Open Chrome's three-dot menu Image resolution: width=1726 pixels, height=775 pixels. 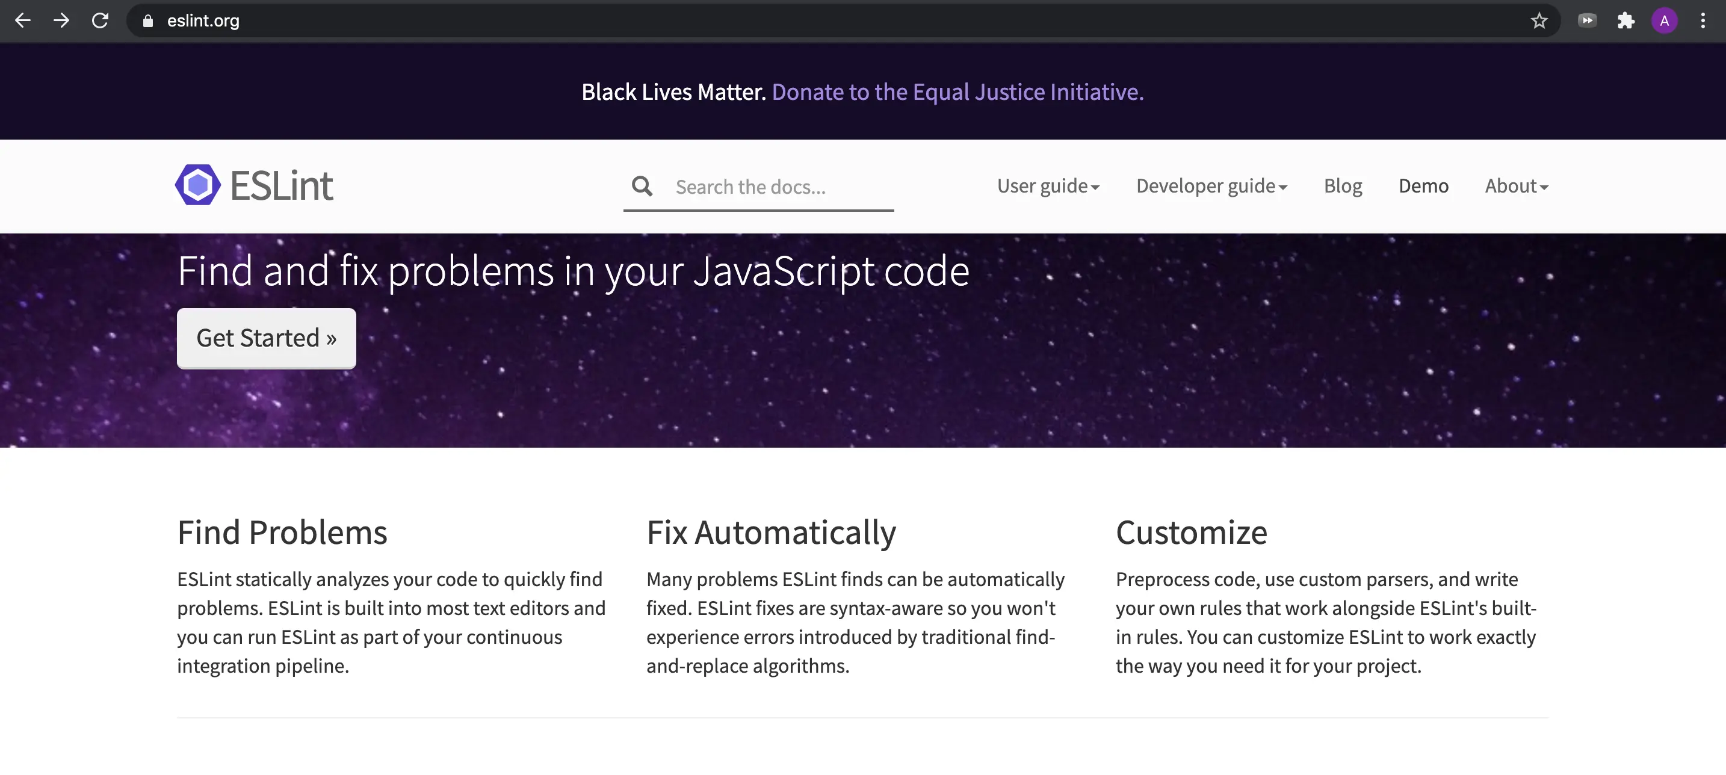[x=1703, y=21]
